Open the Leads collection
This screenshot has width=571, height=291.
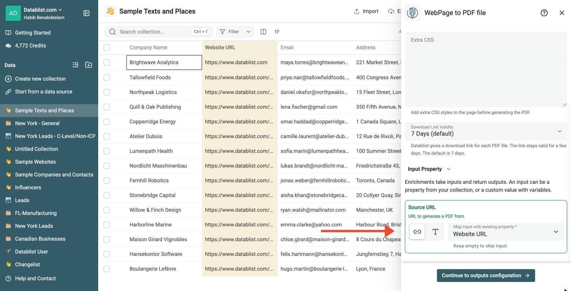click(x=49, y=200)
